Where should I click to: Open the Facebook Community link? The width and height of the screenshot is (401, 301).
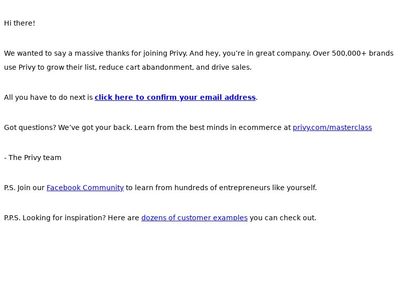pos(85,188)
